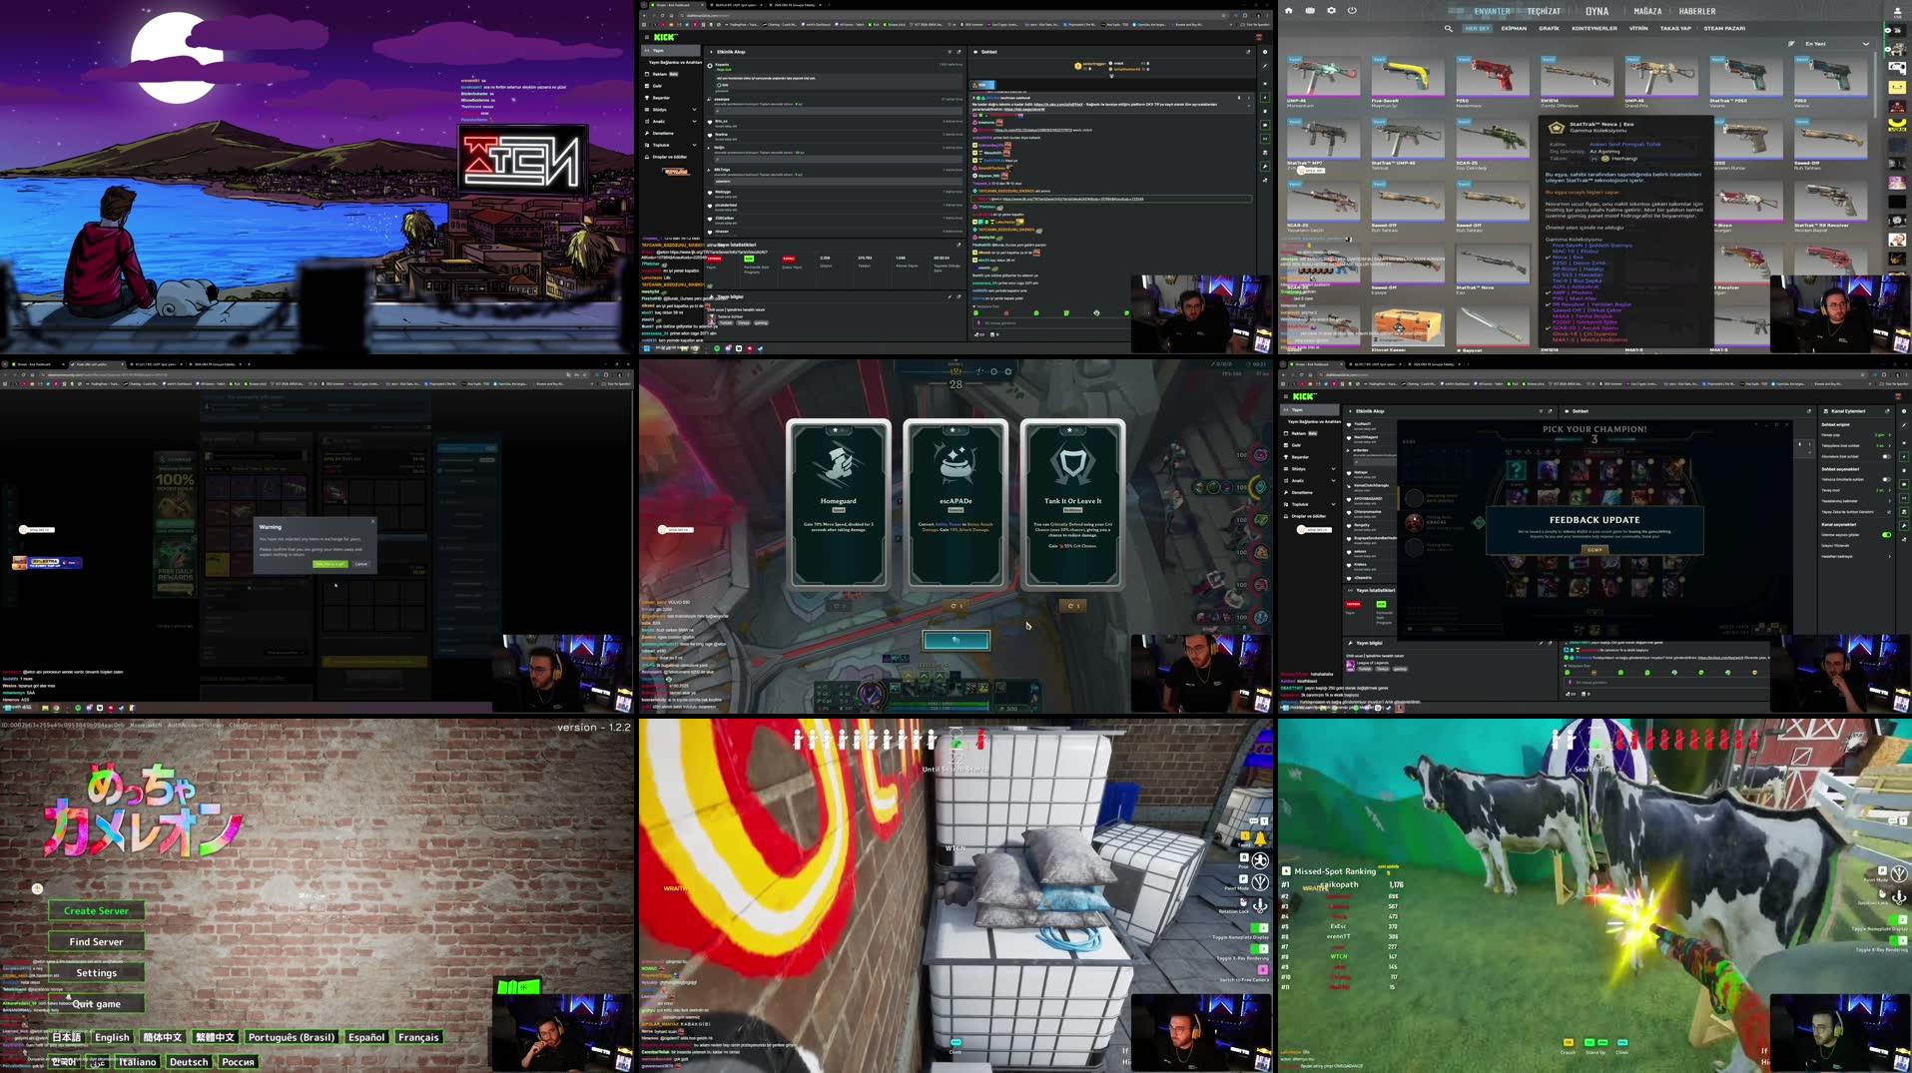
Task: Open Hesap yaşı chevron in Kanal Eylemleri
Action: click(1890, 435)
